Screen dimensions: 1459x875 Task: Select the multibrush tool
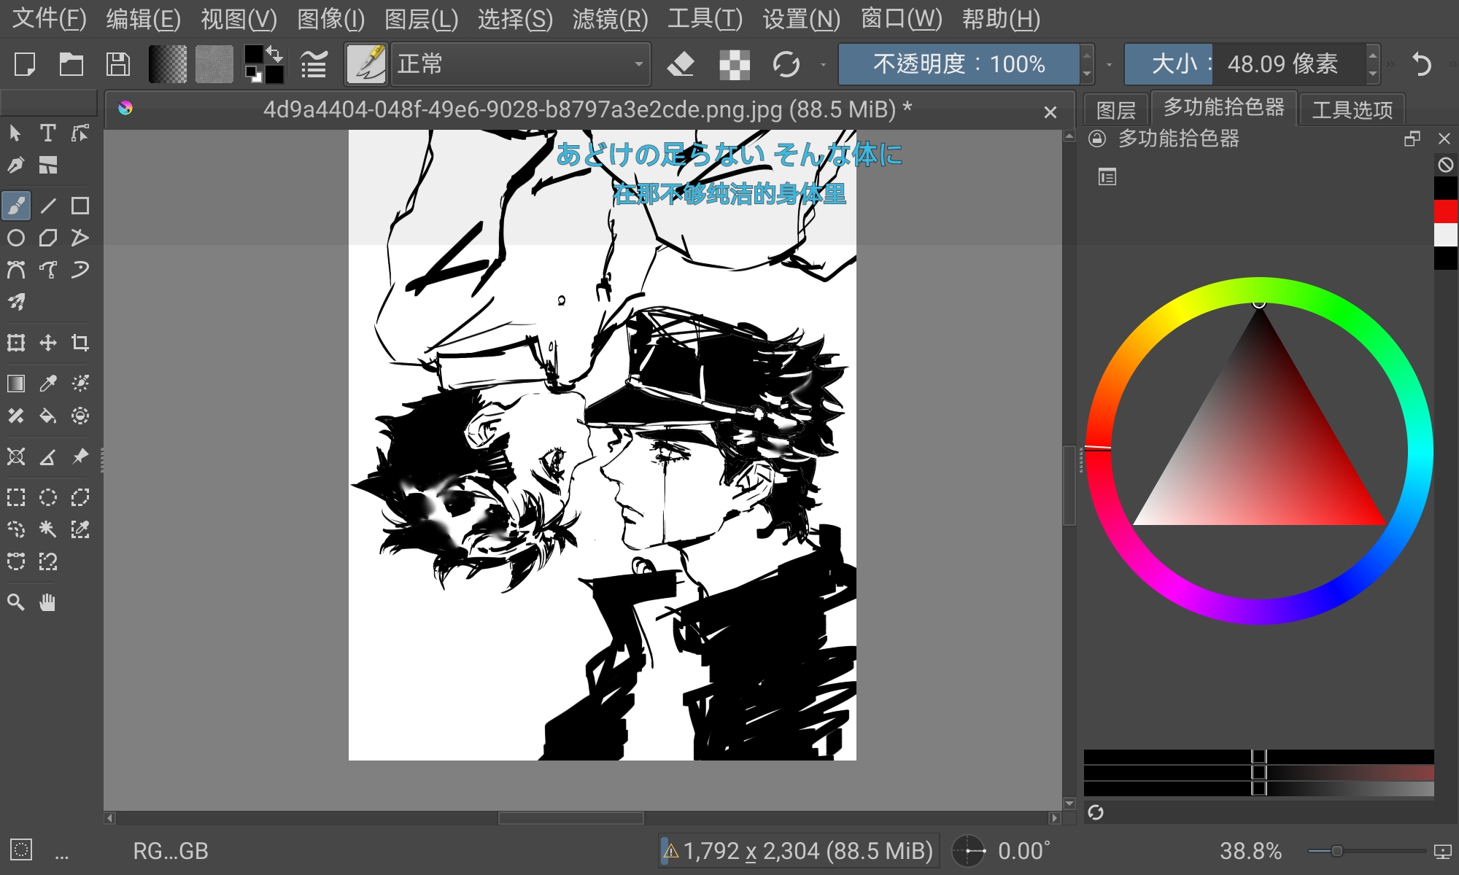pyautogui.click(x=15, y=302)
